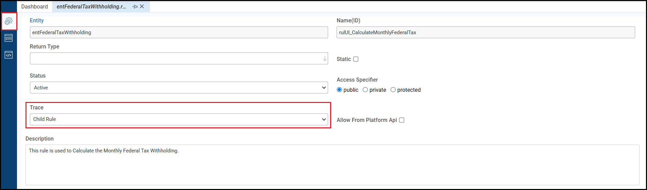Switch to the Dashboard tab
647x190 pixels.
tap(34, 6)
